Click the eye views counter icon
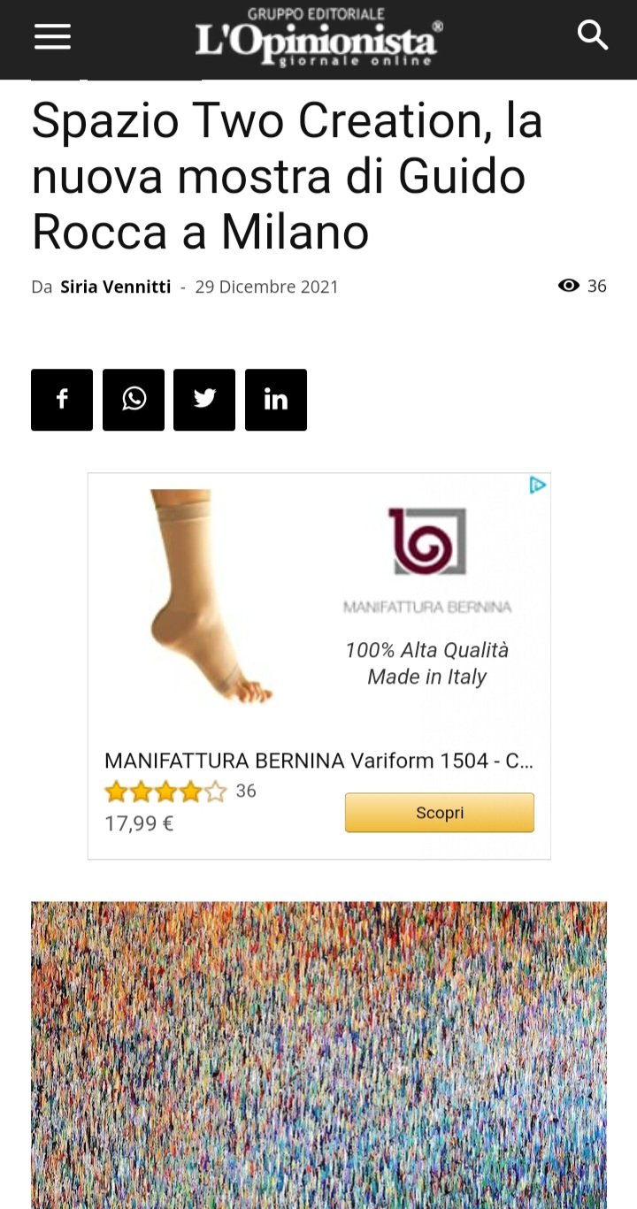This screenshot has width=637, height=1209. coord(569,286)
